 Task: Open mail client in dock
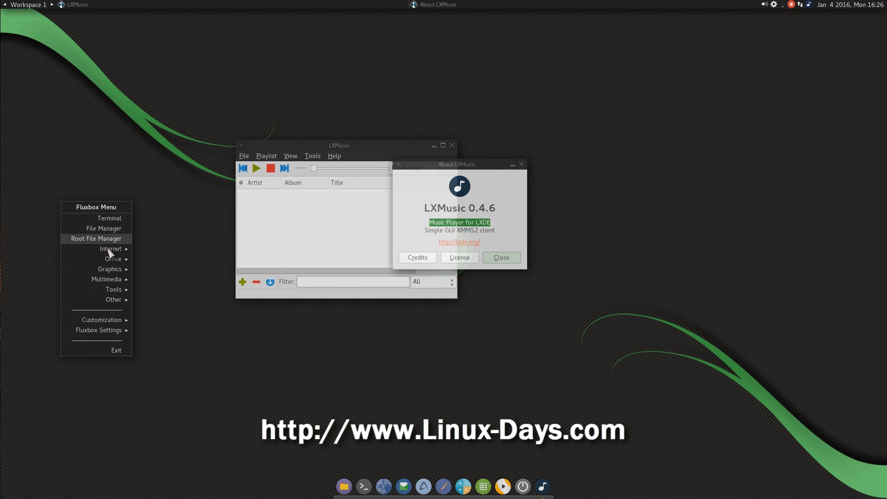pos(404,487)
